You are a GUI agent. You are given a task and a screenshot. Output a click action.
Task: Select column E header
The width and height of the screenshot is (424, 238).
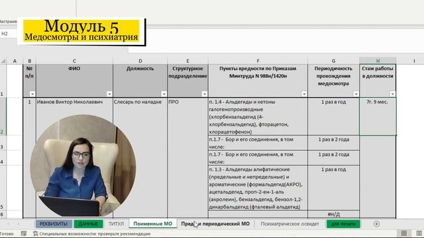[187, 61]
